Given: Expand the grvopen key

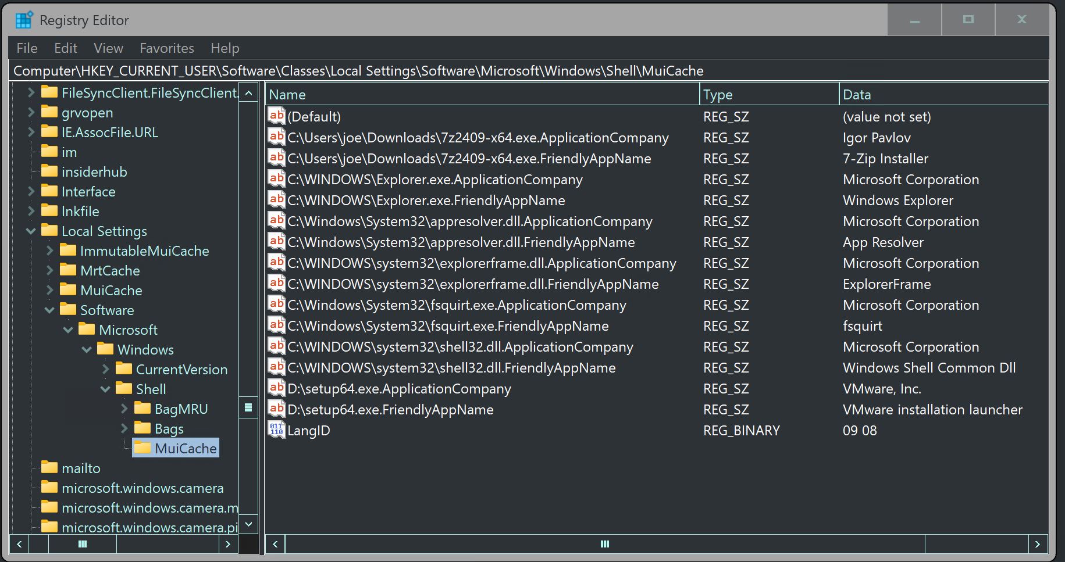Looking at the screenshot, I should (x=31, y=112).
